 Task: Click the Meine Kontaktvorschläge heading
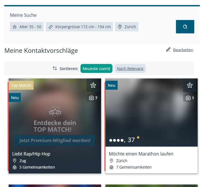[x=41, y=51]
